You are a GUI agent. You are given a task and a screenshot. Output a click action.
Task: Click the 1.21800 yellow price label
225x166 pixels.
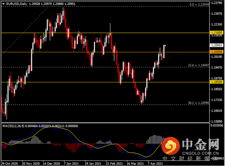point(216,32)
